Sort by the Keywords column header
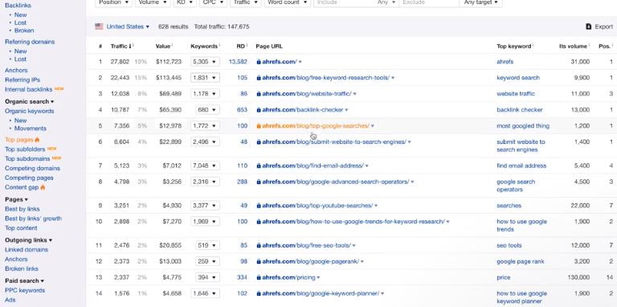Viewport: 617px width, 307px height. (x=204, y=46)
